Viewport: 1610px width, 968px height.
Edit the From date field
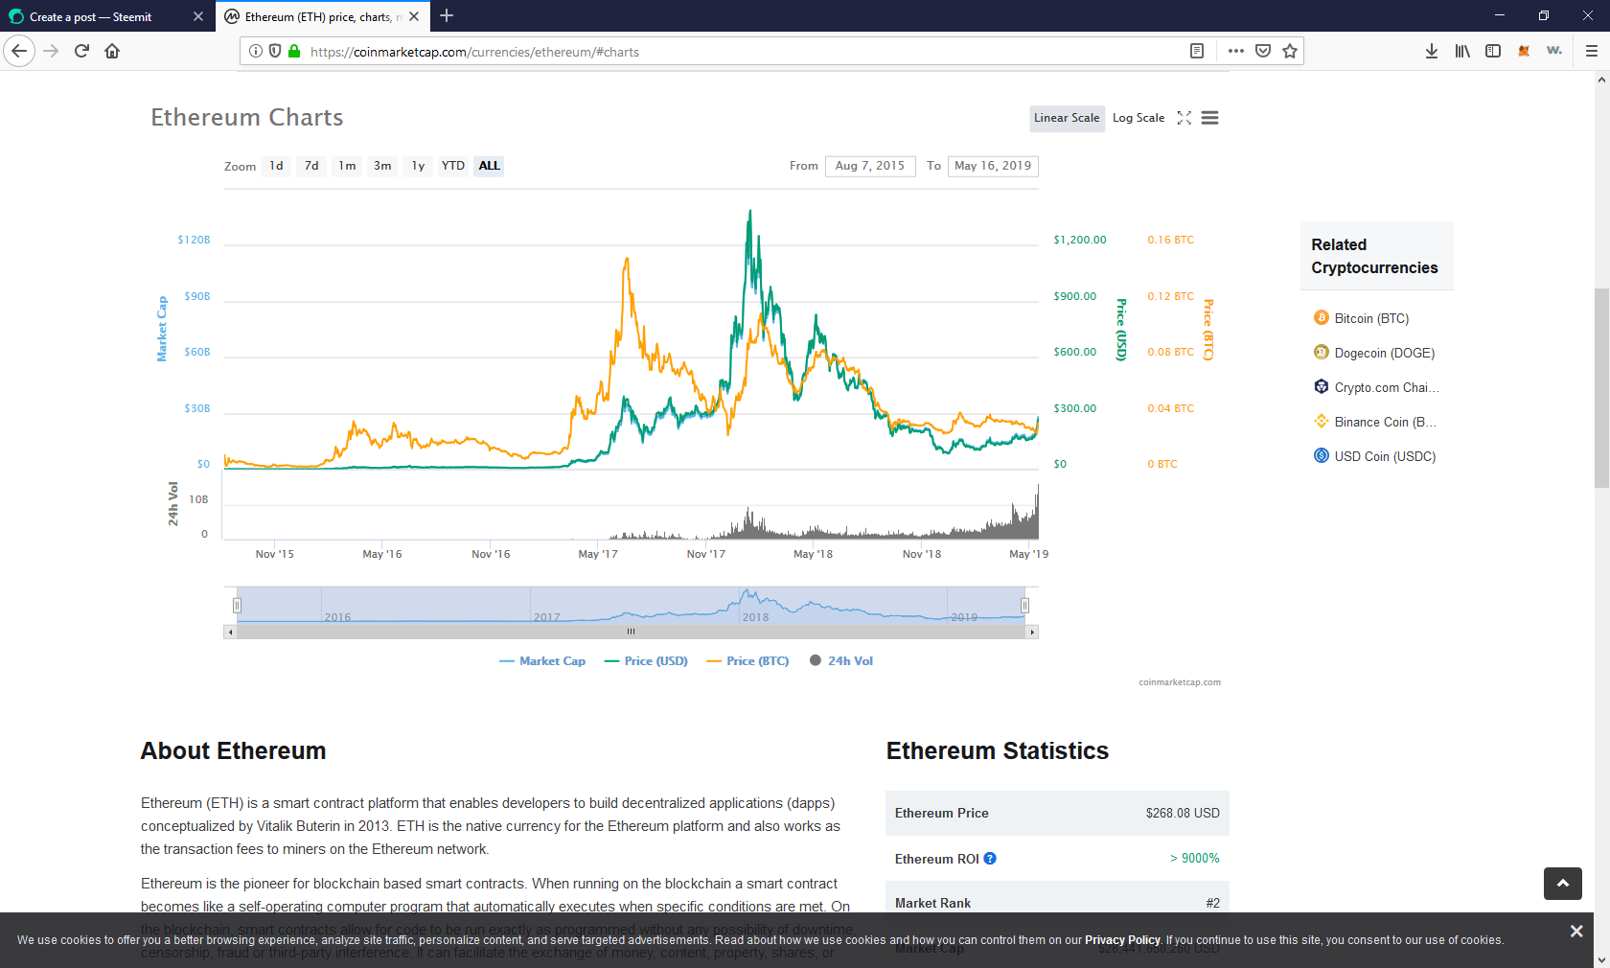pyautogui.click(x=870, y=166)
